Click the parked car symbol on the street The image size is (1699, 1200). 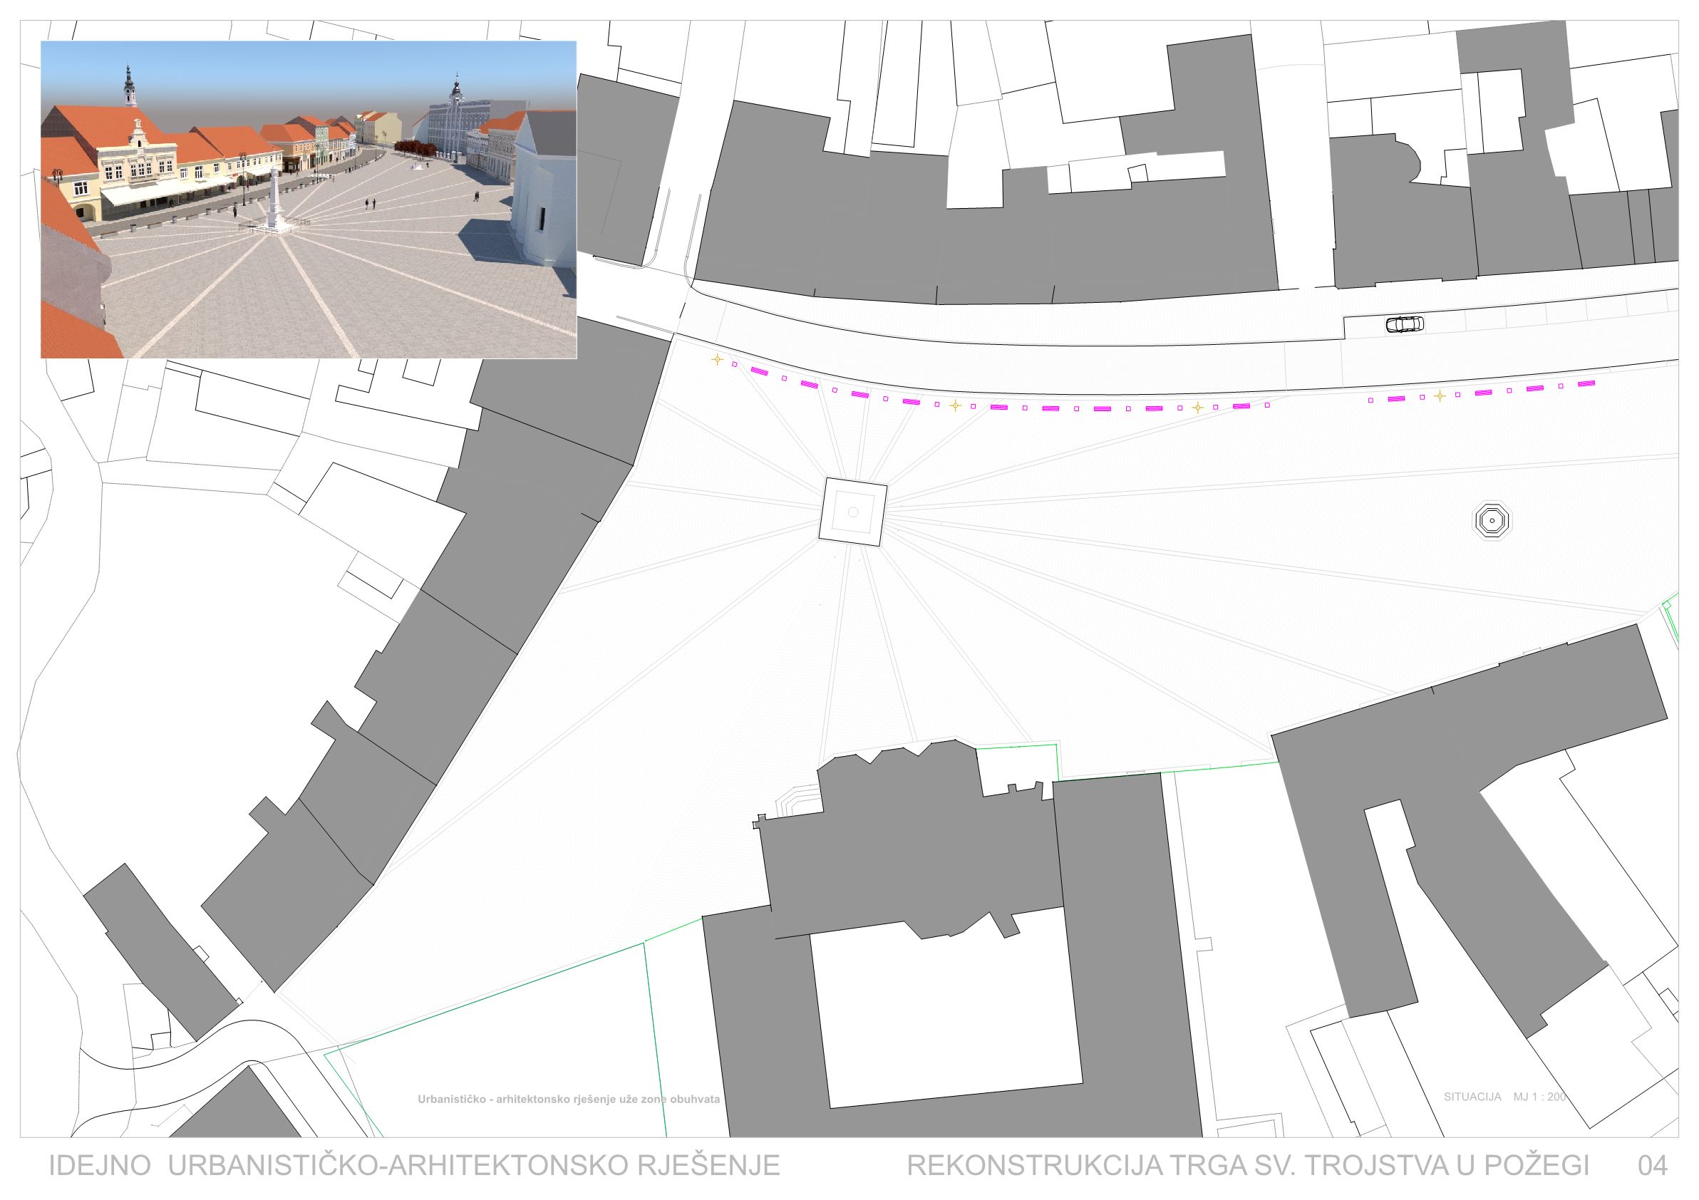1404,324
